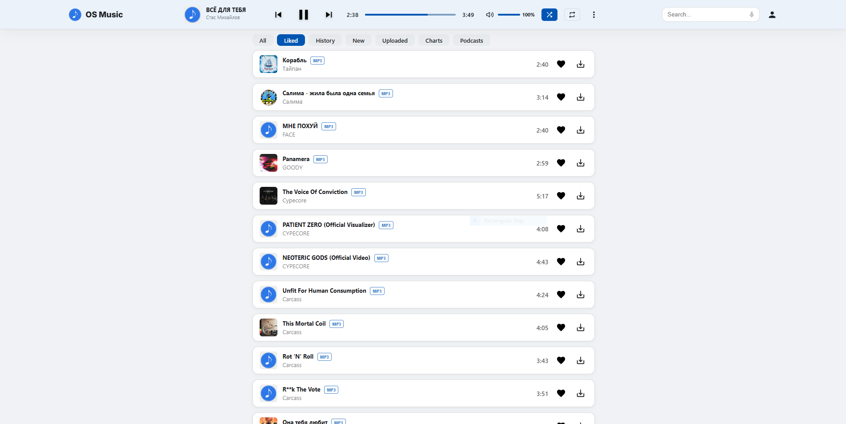
Task: Click This Mortal Coil cover thumbnail
Action: (269, 327)
